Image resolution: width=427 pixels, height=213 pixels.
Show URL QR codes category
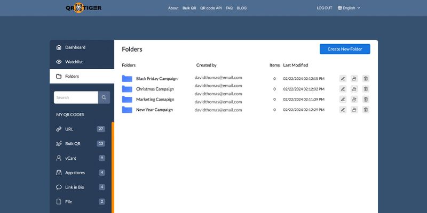coord(81,129)
